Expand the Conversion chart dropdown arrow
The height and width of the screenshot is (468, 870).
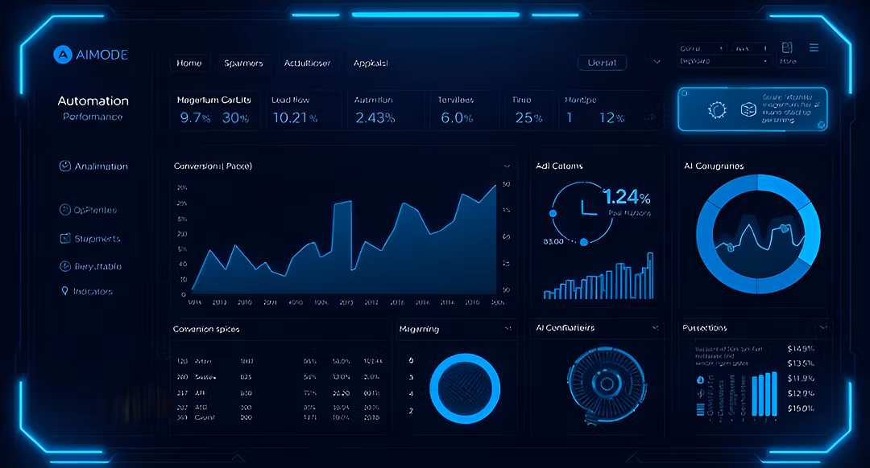[x=507, y=166]
